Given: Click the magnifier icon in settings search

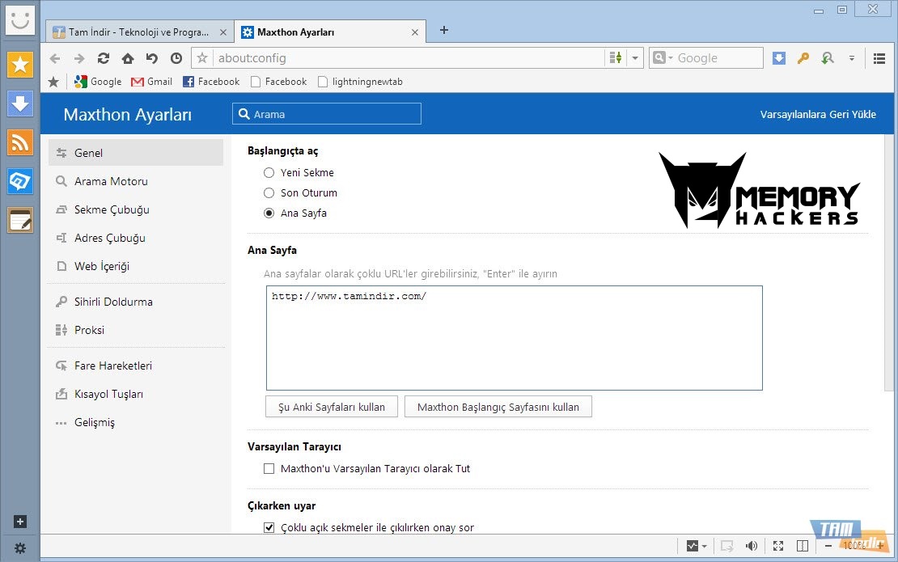Looking at the screenshot, I should [244, 114].
